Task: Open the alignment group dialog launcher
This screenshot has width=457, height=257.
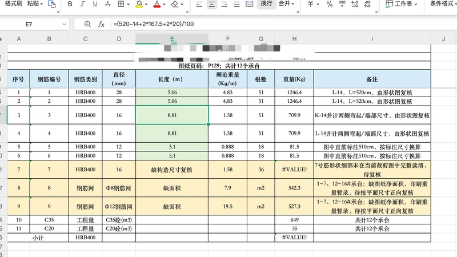Action: [x=298, y=12]
